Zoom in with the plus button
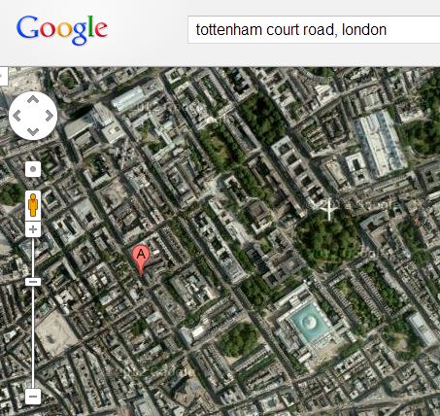 pos(33,229)
